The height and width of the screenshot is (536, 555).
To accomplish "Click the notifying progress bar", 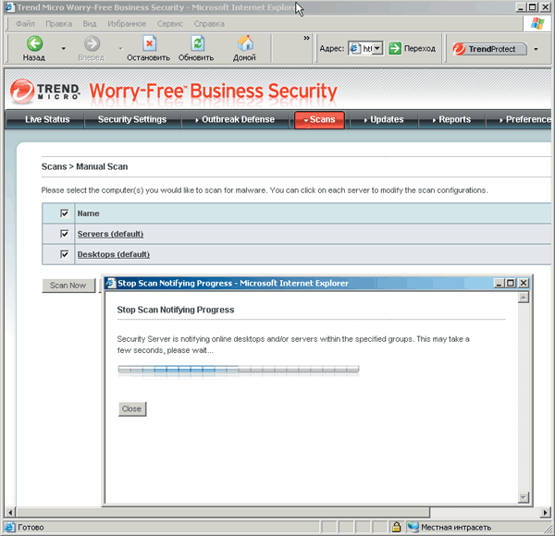I will 239,370.
